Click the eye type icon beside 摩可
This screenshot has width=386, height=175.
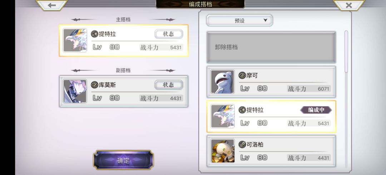click(242, 75)
